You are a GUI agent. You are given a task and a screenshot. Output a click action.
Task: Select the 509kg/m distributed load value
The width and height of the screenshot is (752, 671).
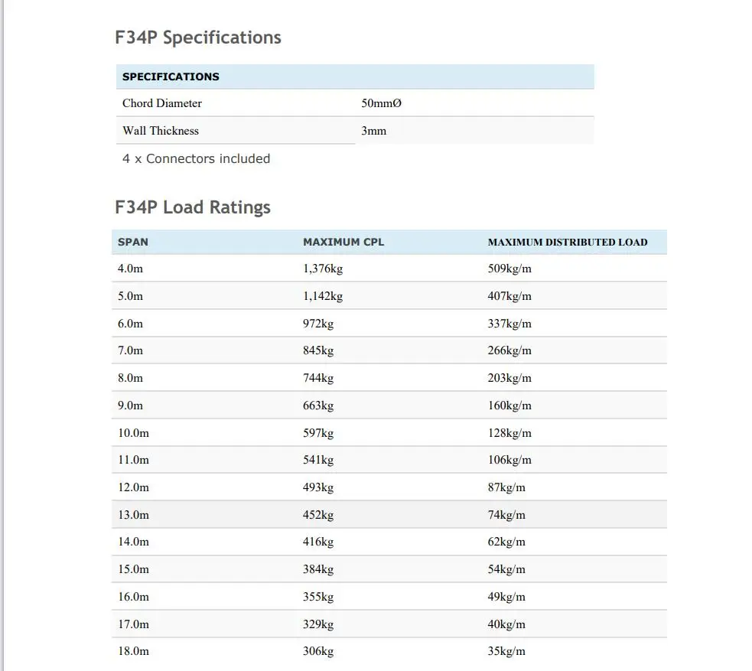coord(509,269)
